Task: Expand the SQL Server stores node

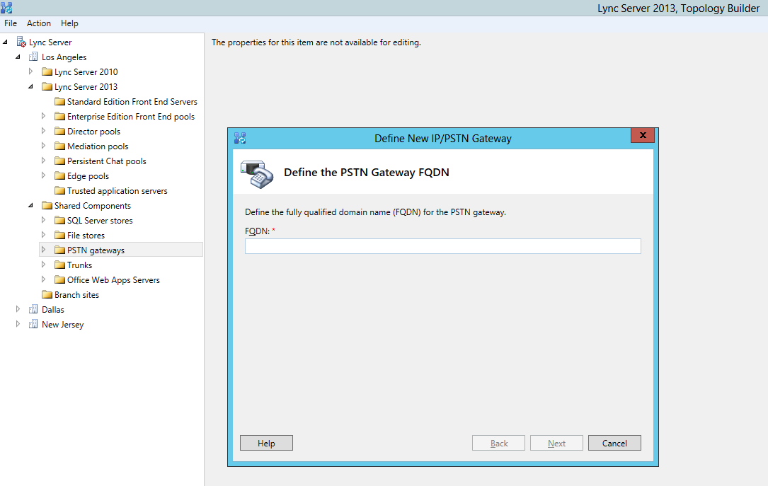Action: 43,221
